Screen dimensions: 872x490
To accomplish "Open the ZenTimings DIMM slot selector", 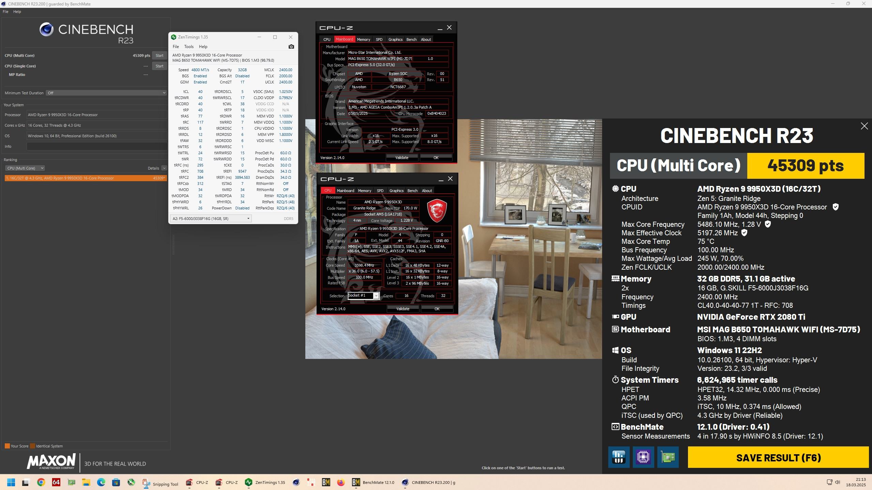I will coord(211,219).
